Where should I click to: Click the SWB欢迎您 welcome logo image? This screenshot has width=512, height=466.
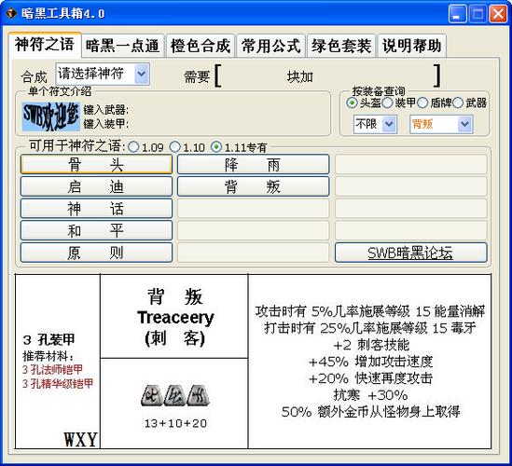tap(51, 116)
